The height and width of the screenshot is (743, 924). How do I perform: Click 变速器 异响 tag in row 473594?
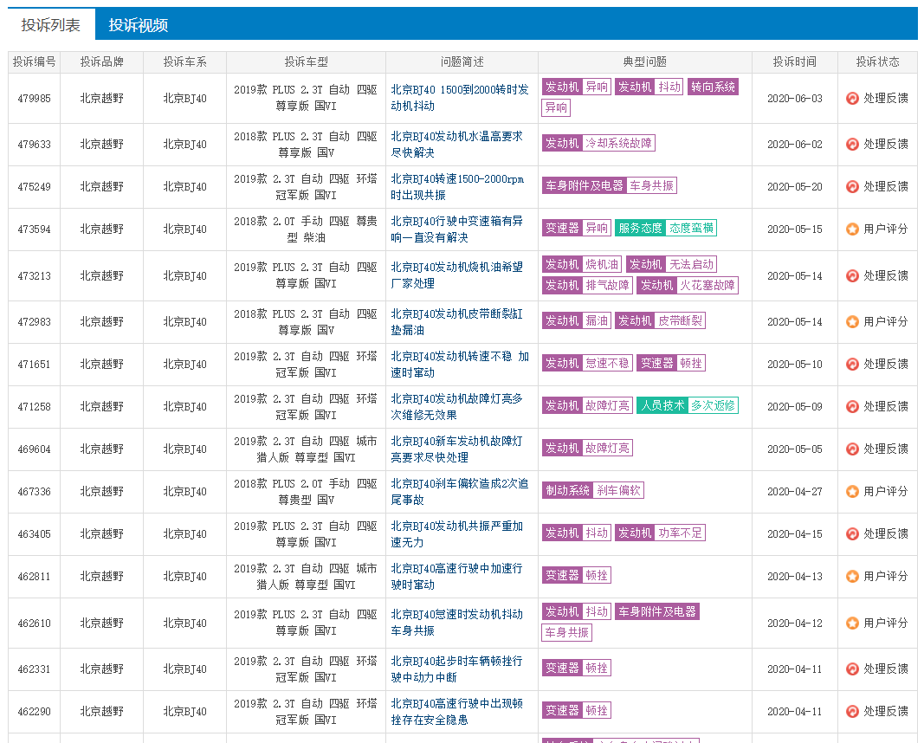pos(577,228)
